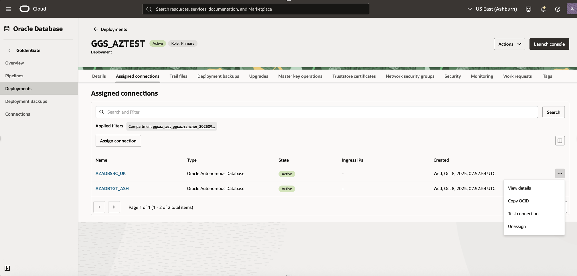Screen dimensions: 577x276
Task: Expand the US East (Ashburn) region selector
Action: point(492,9)
